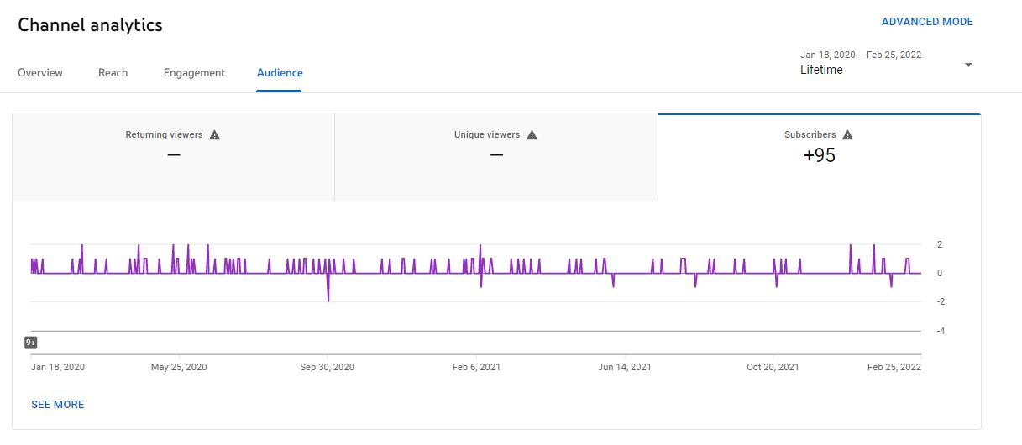Expand the Lifetime date range dropdown arrow
Viewport: 1022px width, 445px height.
(x=968, y=65)
